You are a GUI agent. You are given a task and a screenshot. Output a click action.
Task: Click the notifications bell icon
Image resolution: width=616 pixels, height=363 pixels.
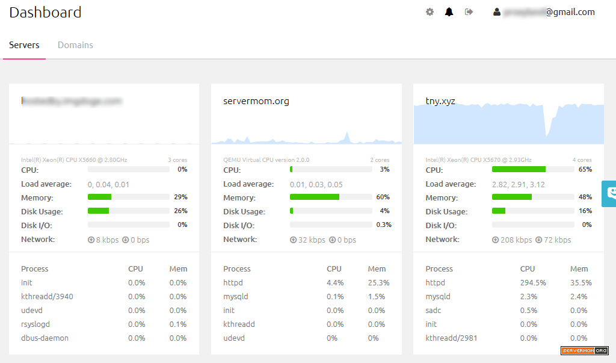[449, 12]
